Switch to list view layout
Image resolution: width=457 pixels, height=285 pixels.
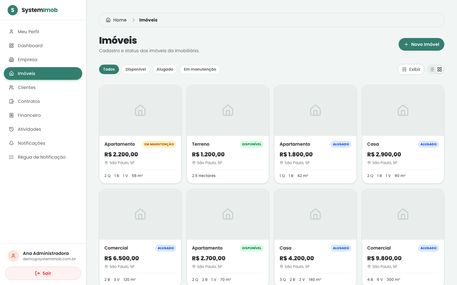click(432, 69)
